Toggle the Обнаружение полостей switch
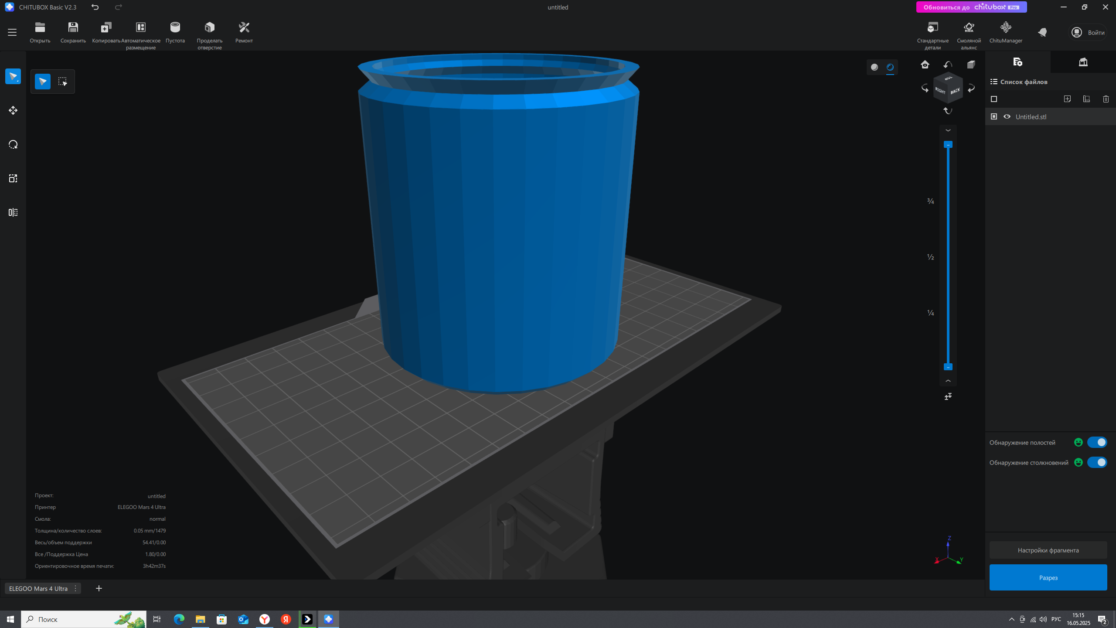1116x628 pixels. 1097,442
